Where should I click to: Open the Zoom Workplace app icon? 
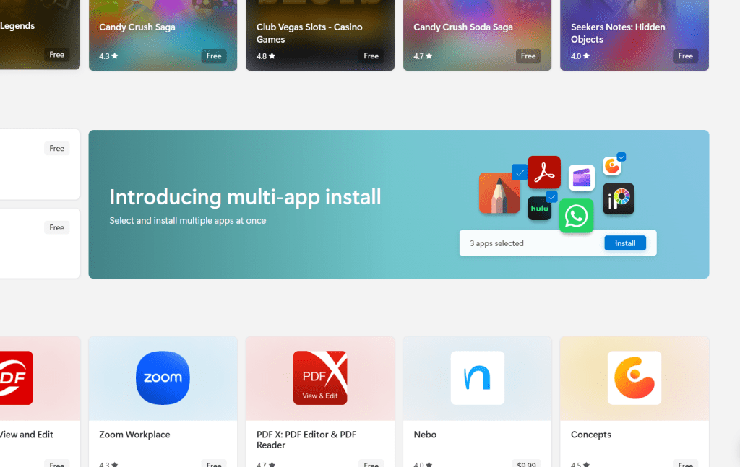[x=163, y=377]
